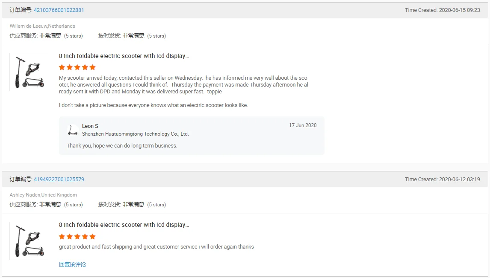Open order number 41949227001025579
Image resolution: width=490 pixels, height=278 pixels.
click(59, 180)
